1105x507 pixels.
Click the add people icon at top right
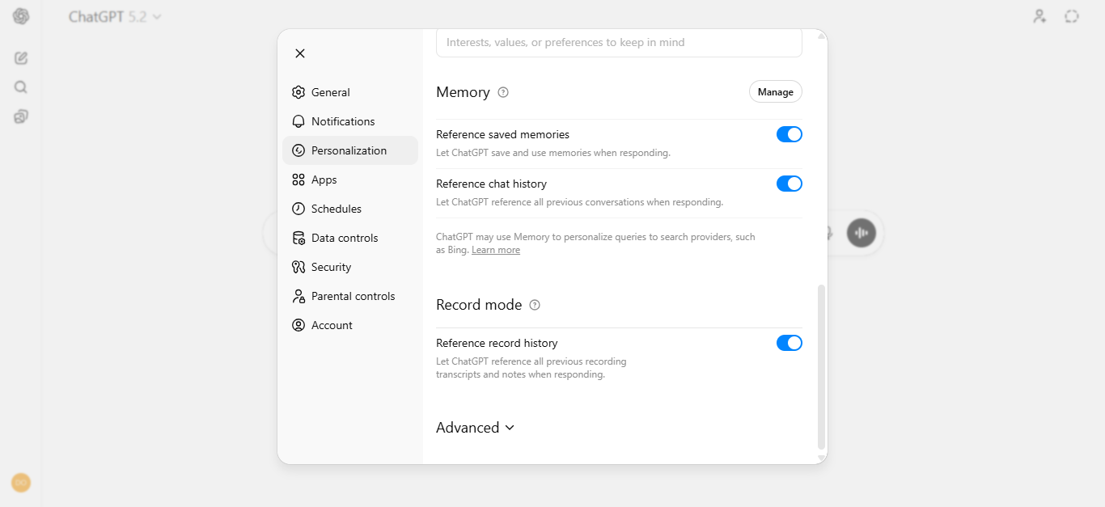(x=1039, y=16)
